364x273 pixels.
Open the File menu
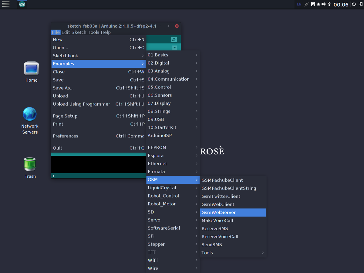[56, 32]
